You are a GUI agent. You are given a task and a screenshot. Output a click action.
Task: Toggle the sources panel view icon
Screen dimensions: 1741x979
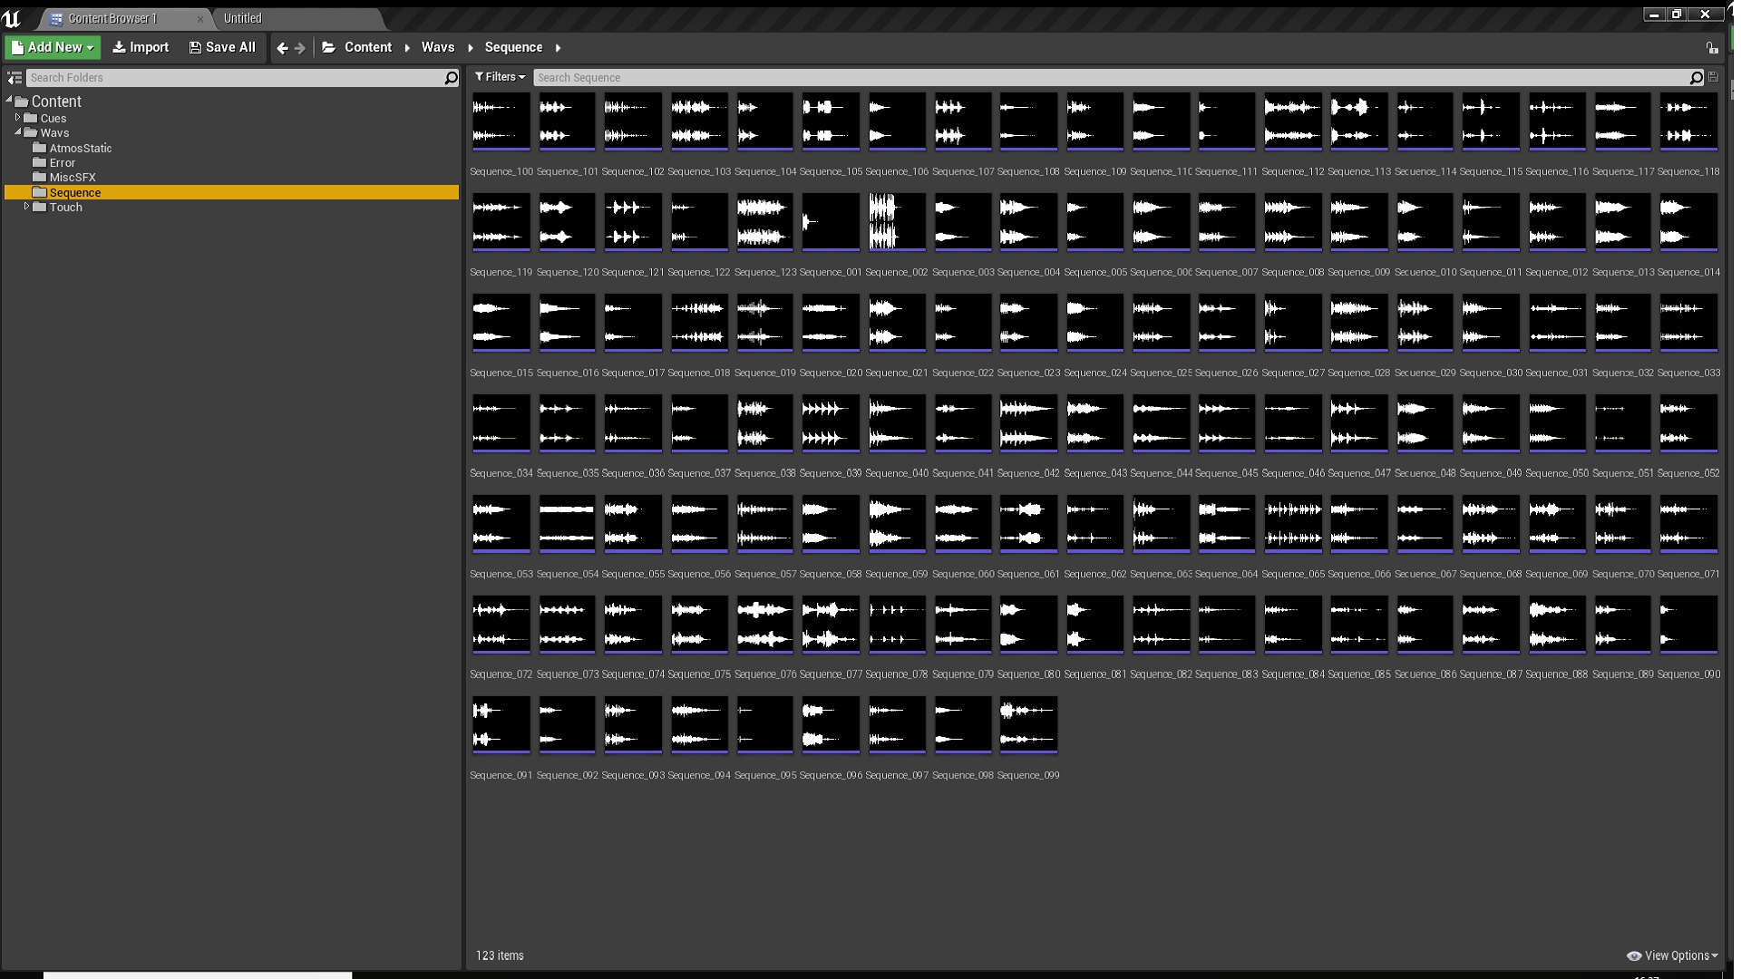point(15,78)
